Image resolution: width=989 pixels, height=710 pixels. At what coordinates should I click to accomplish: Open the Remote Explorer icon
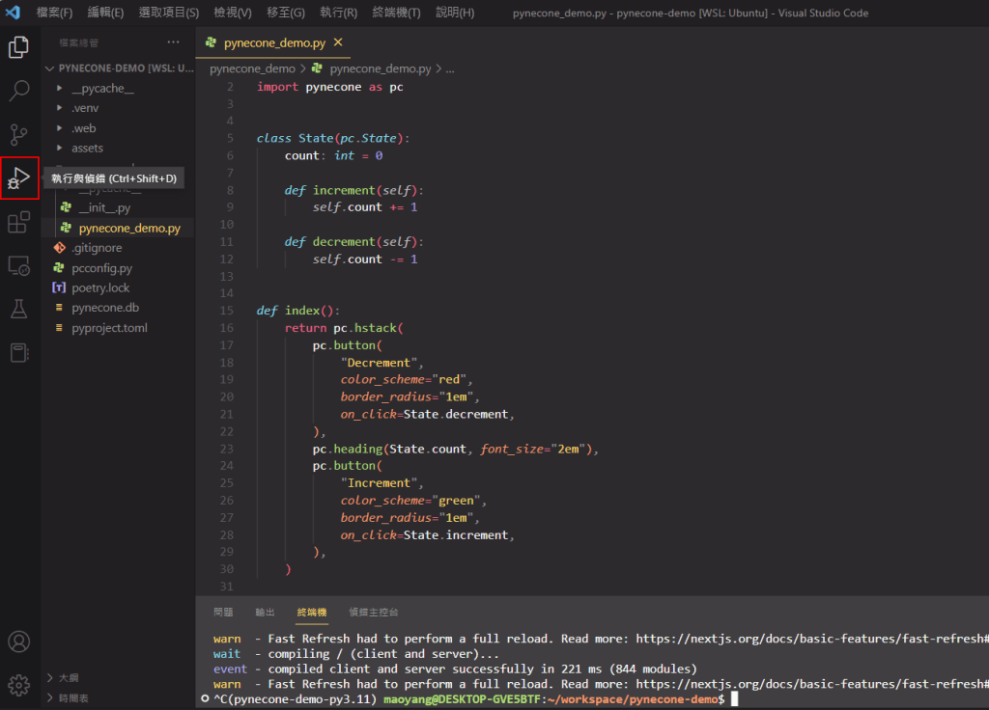tap(18, 266)
